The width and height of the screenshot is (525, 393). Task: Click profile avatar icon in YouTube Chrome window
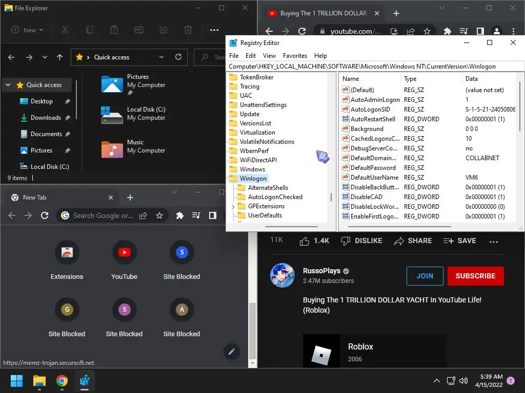click(497, 31)
